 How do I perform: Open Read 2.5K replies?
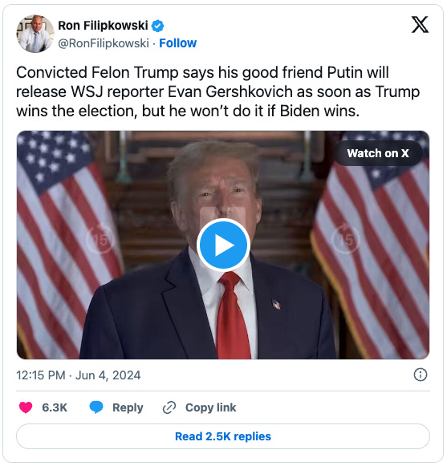click(x=223, y=436)
